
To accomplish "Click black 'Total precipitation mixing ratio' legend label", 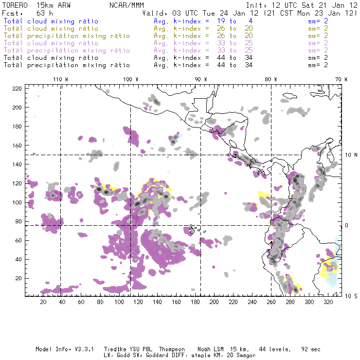I will pos(67,65).
